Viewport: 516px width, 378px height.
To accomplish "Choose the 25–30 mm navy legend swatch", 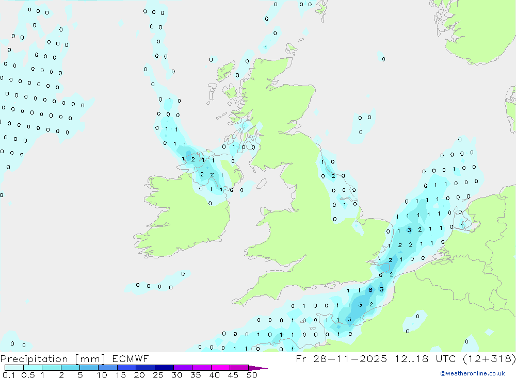I will (x=164, y=368).
